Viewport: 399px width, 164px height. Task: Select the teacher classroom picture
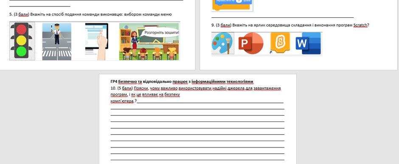(x=149, y=42)
